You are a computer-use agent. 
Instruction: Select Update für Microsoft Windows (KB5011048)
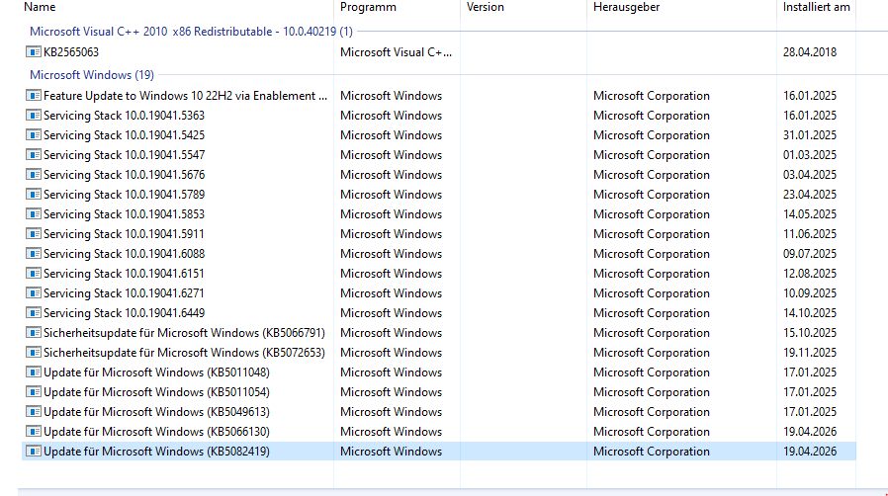coord(156,372)
